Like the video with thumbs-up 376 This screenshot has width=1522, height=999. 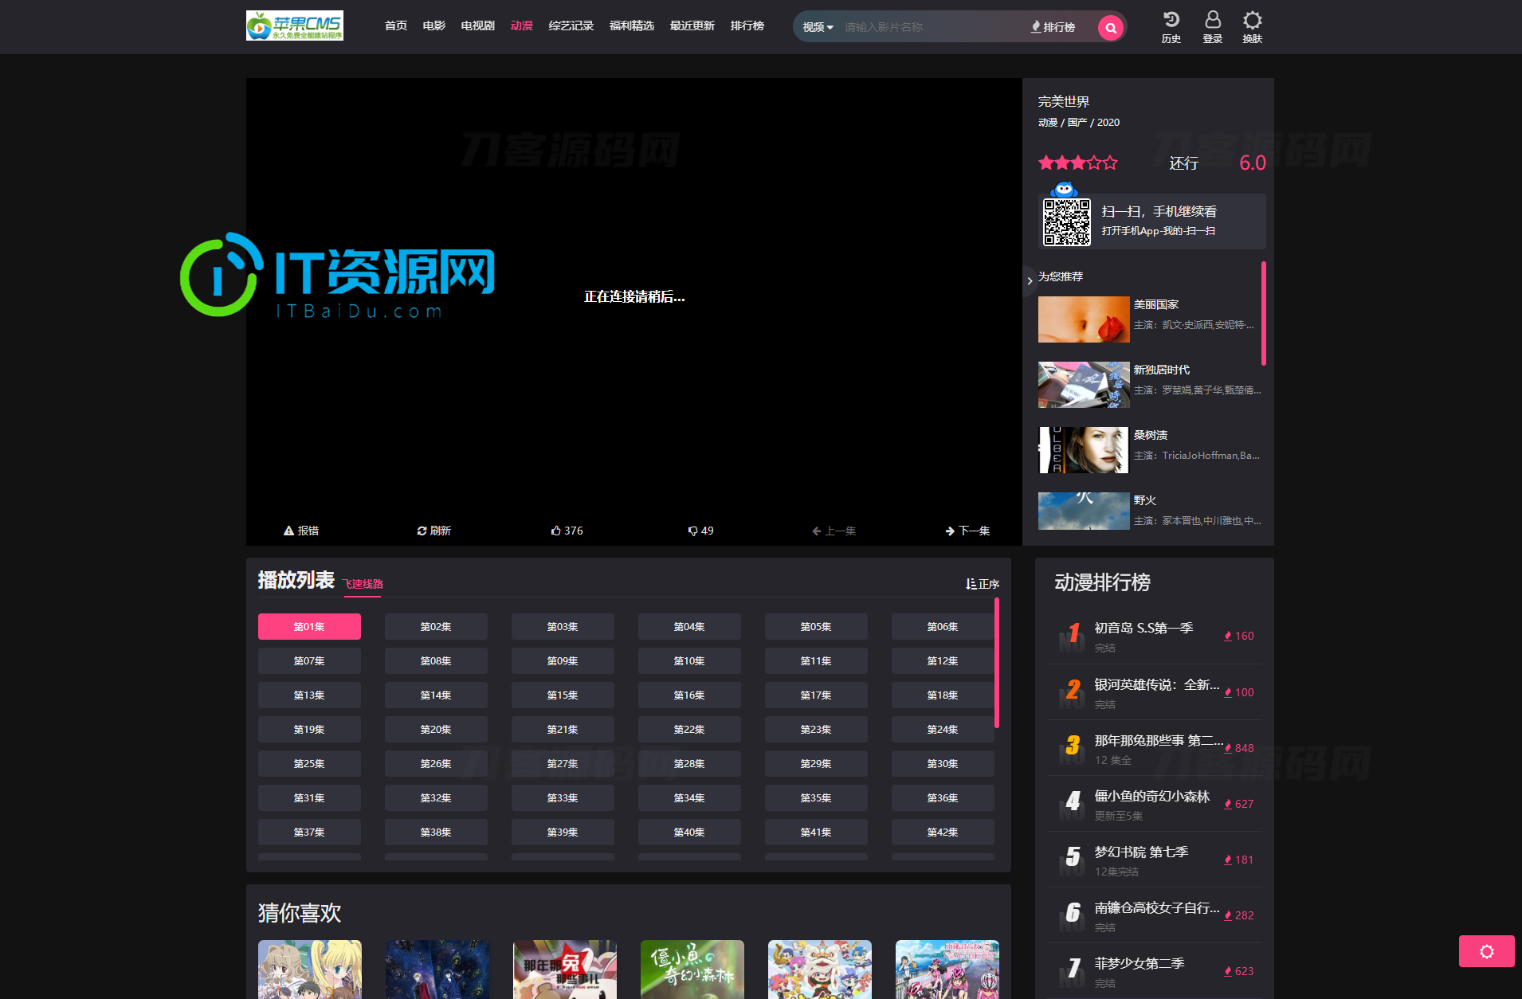pos(567,531)
